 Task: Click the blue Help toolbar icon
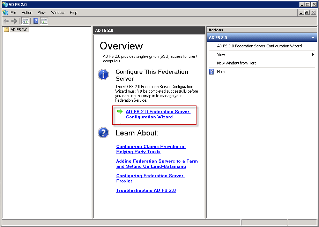point(36,21)
